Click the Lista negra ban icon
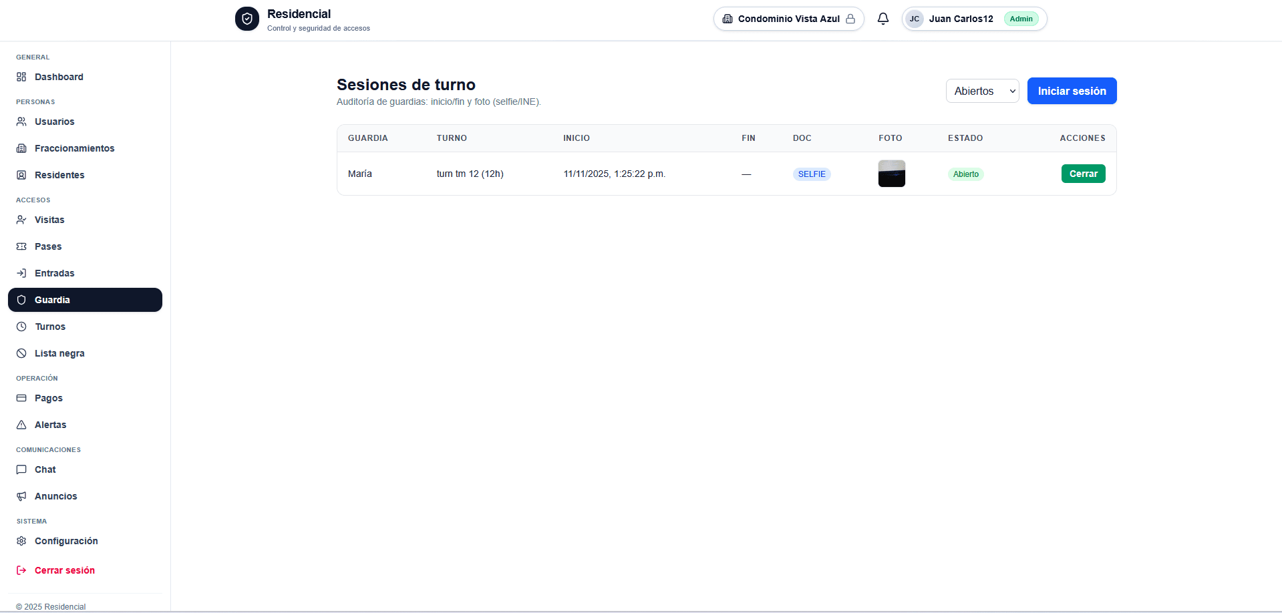The image size is (1282, 613). coord(21,353)
